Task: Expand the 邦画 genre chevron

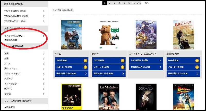Action: pyautogui.click(x=44, y=59)
